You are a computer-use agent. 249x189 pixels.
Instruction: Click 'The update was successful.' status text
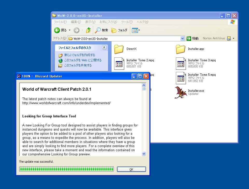coord(36,162)
